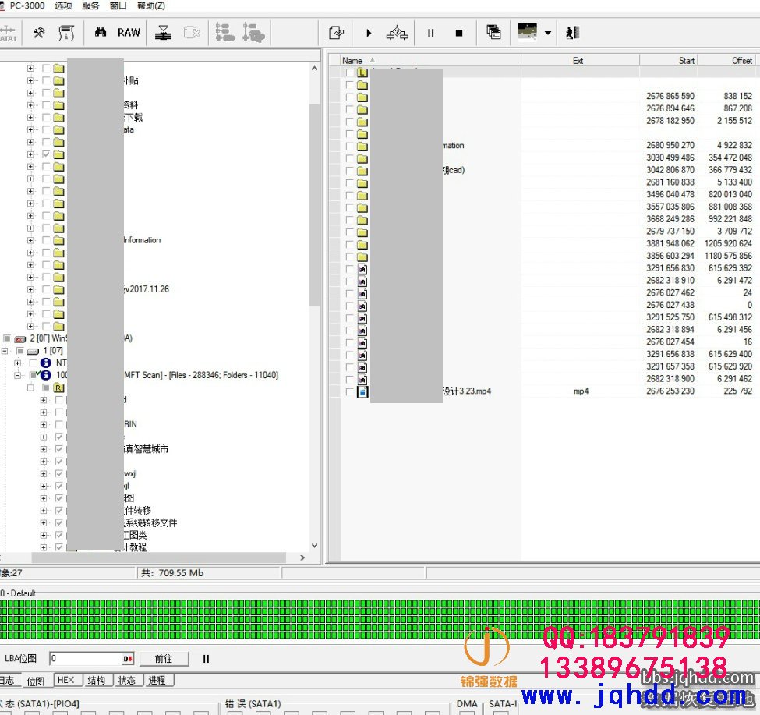Click the L folder icon in the file list
The image size is (760, 715).
coord(362,73)
